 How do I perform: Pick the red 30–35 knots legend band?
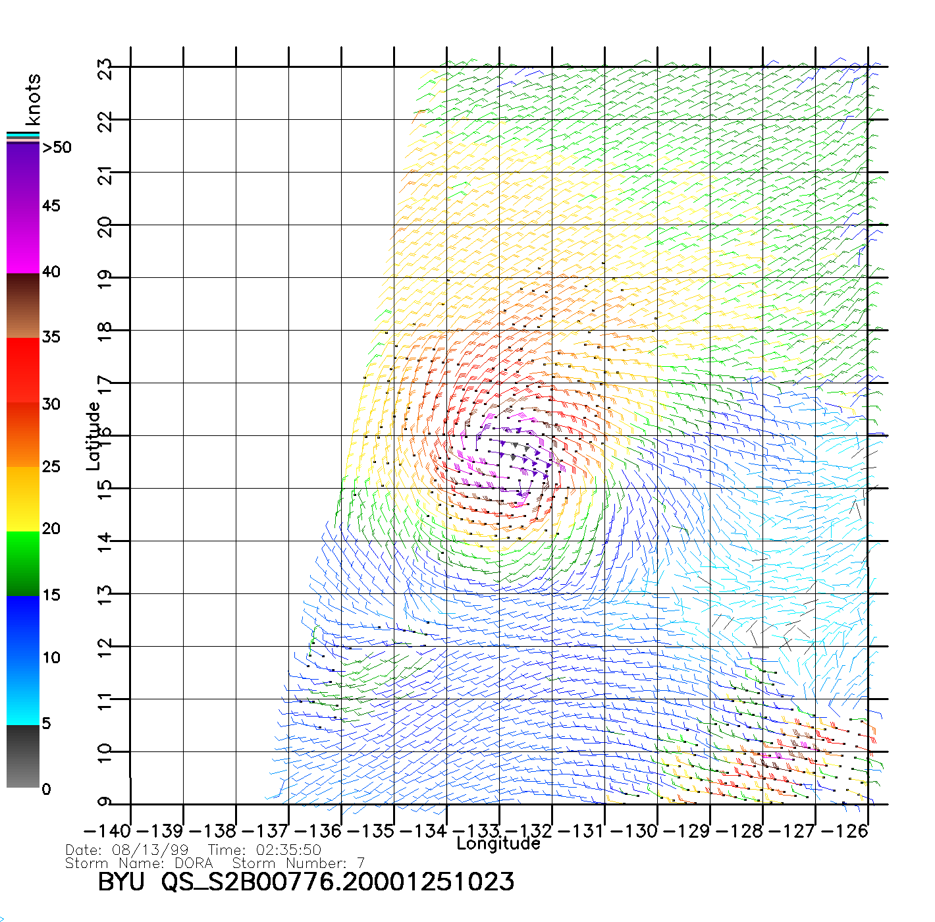click(23, 370)
